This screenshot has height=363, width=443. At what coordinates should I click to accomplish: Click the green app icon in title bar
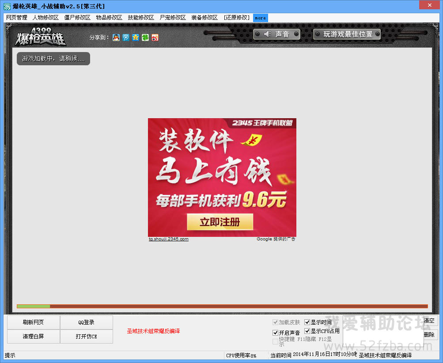click(x=7, y=6)
